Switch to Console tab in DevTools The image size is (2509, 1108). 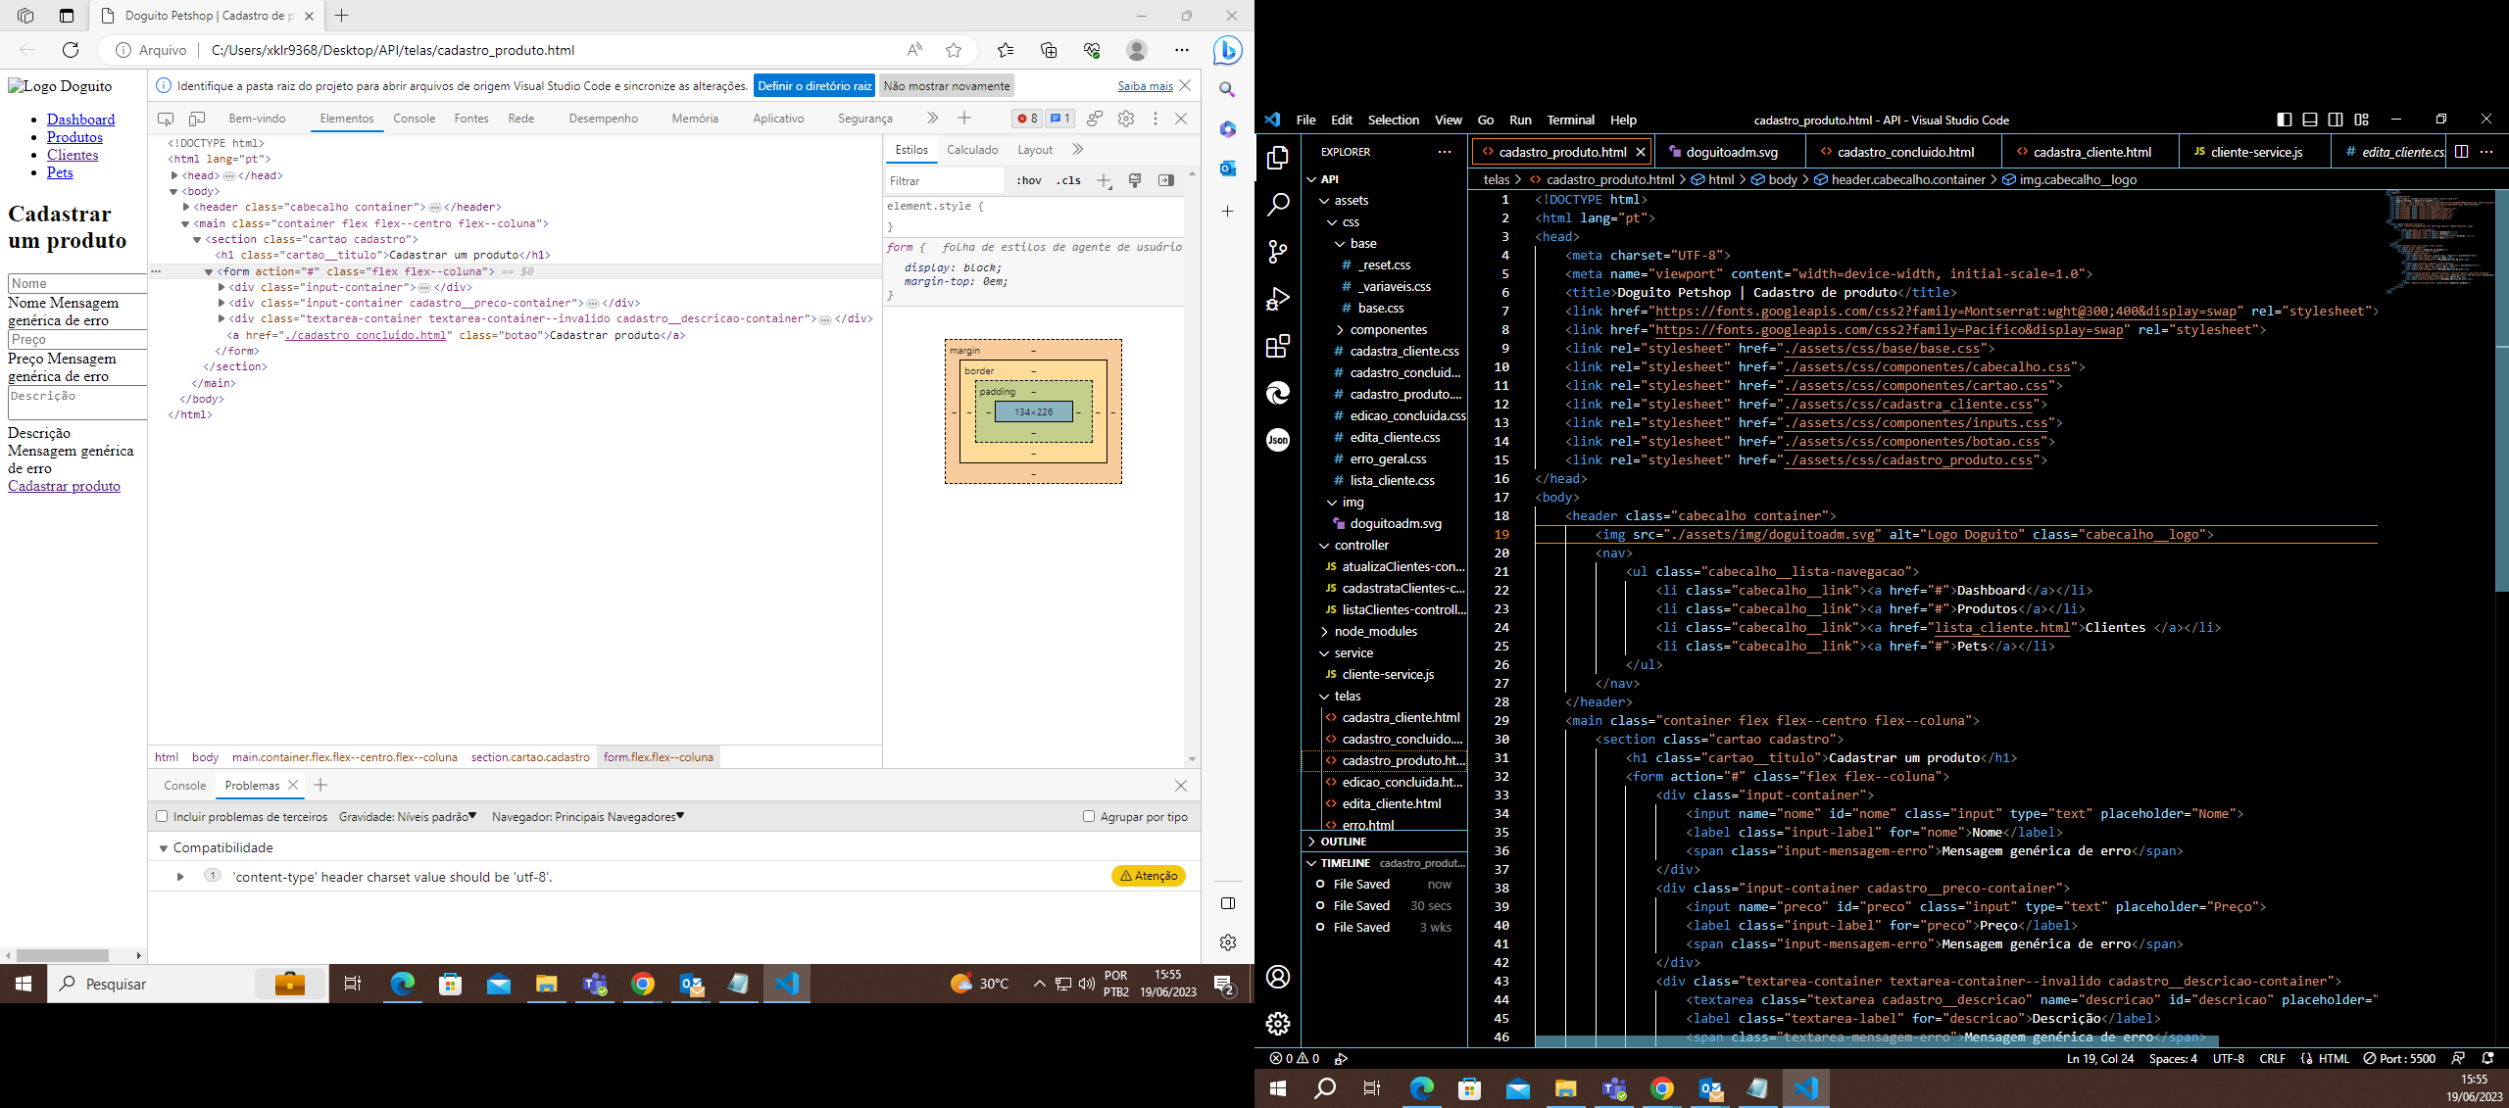[414, 119]
